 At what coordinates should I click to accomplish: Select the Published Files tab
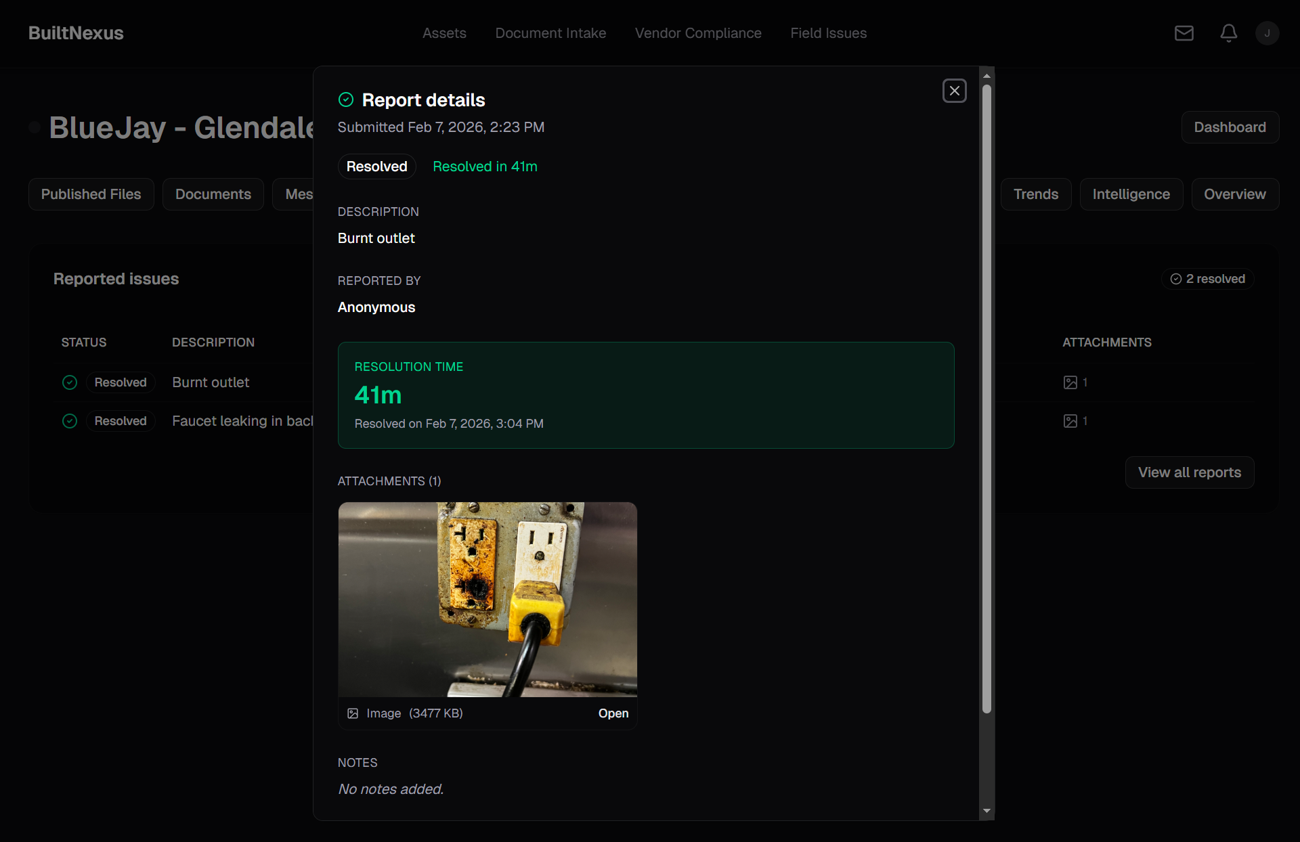(x=91, y=194)
